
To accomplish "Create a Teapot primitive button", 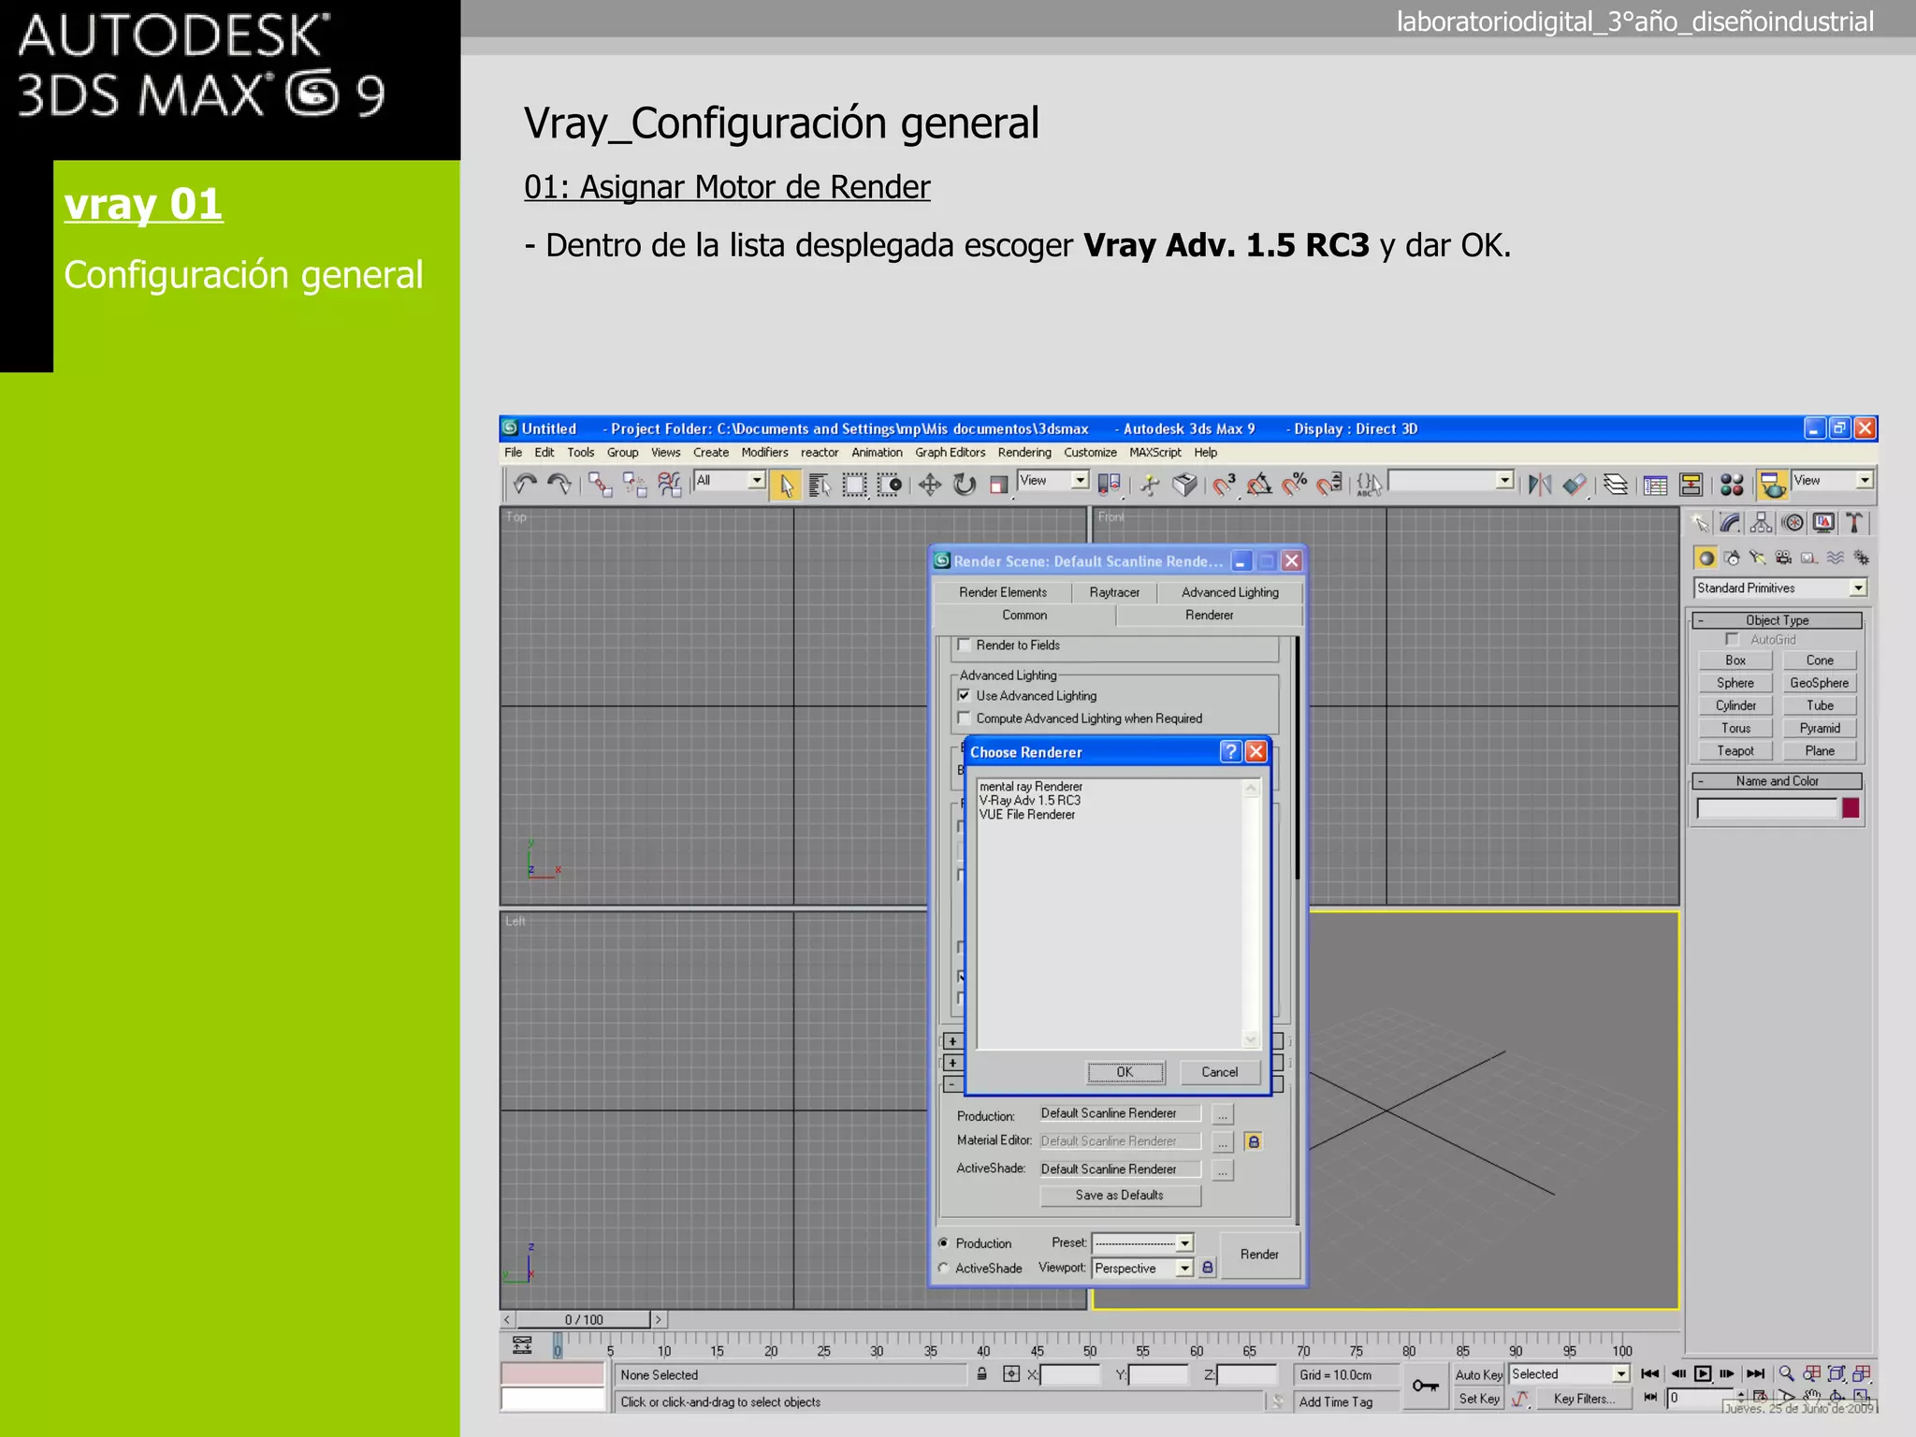I will [1735, 751].
